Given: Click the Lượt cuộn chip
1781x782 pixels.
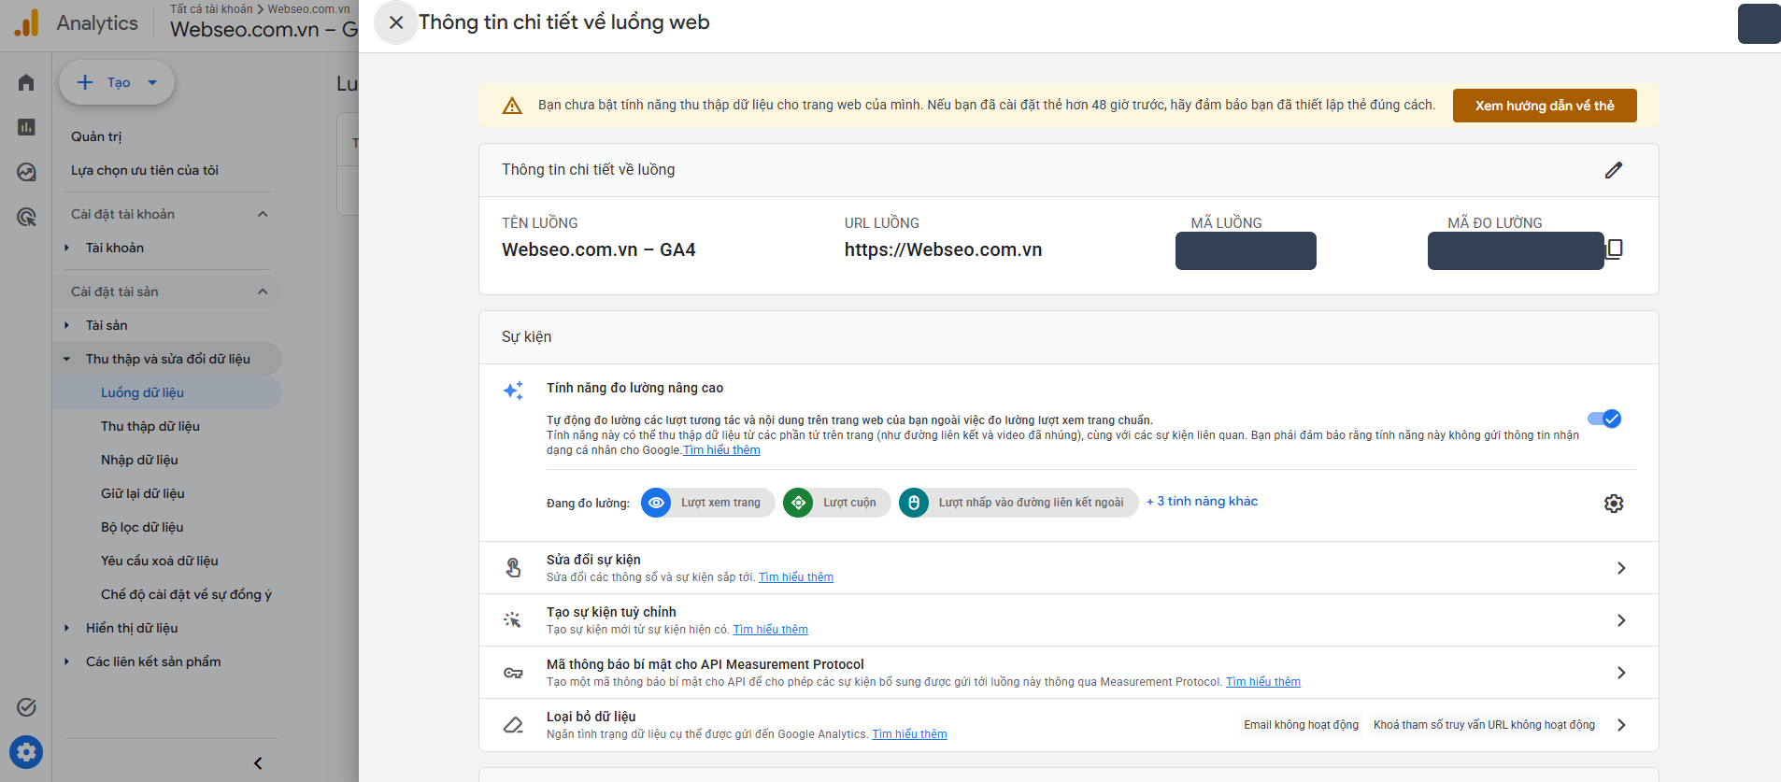Looking at the screenshot, I should (837, 503).
